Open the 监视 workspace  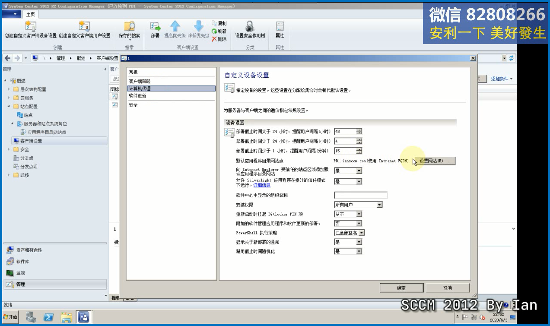54,273
